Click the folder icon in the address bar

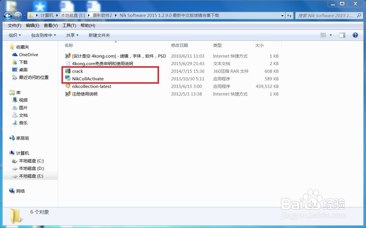coord(31,15)
